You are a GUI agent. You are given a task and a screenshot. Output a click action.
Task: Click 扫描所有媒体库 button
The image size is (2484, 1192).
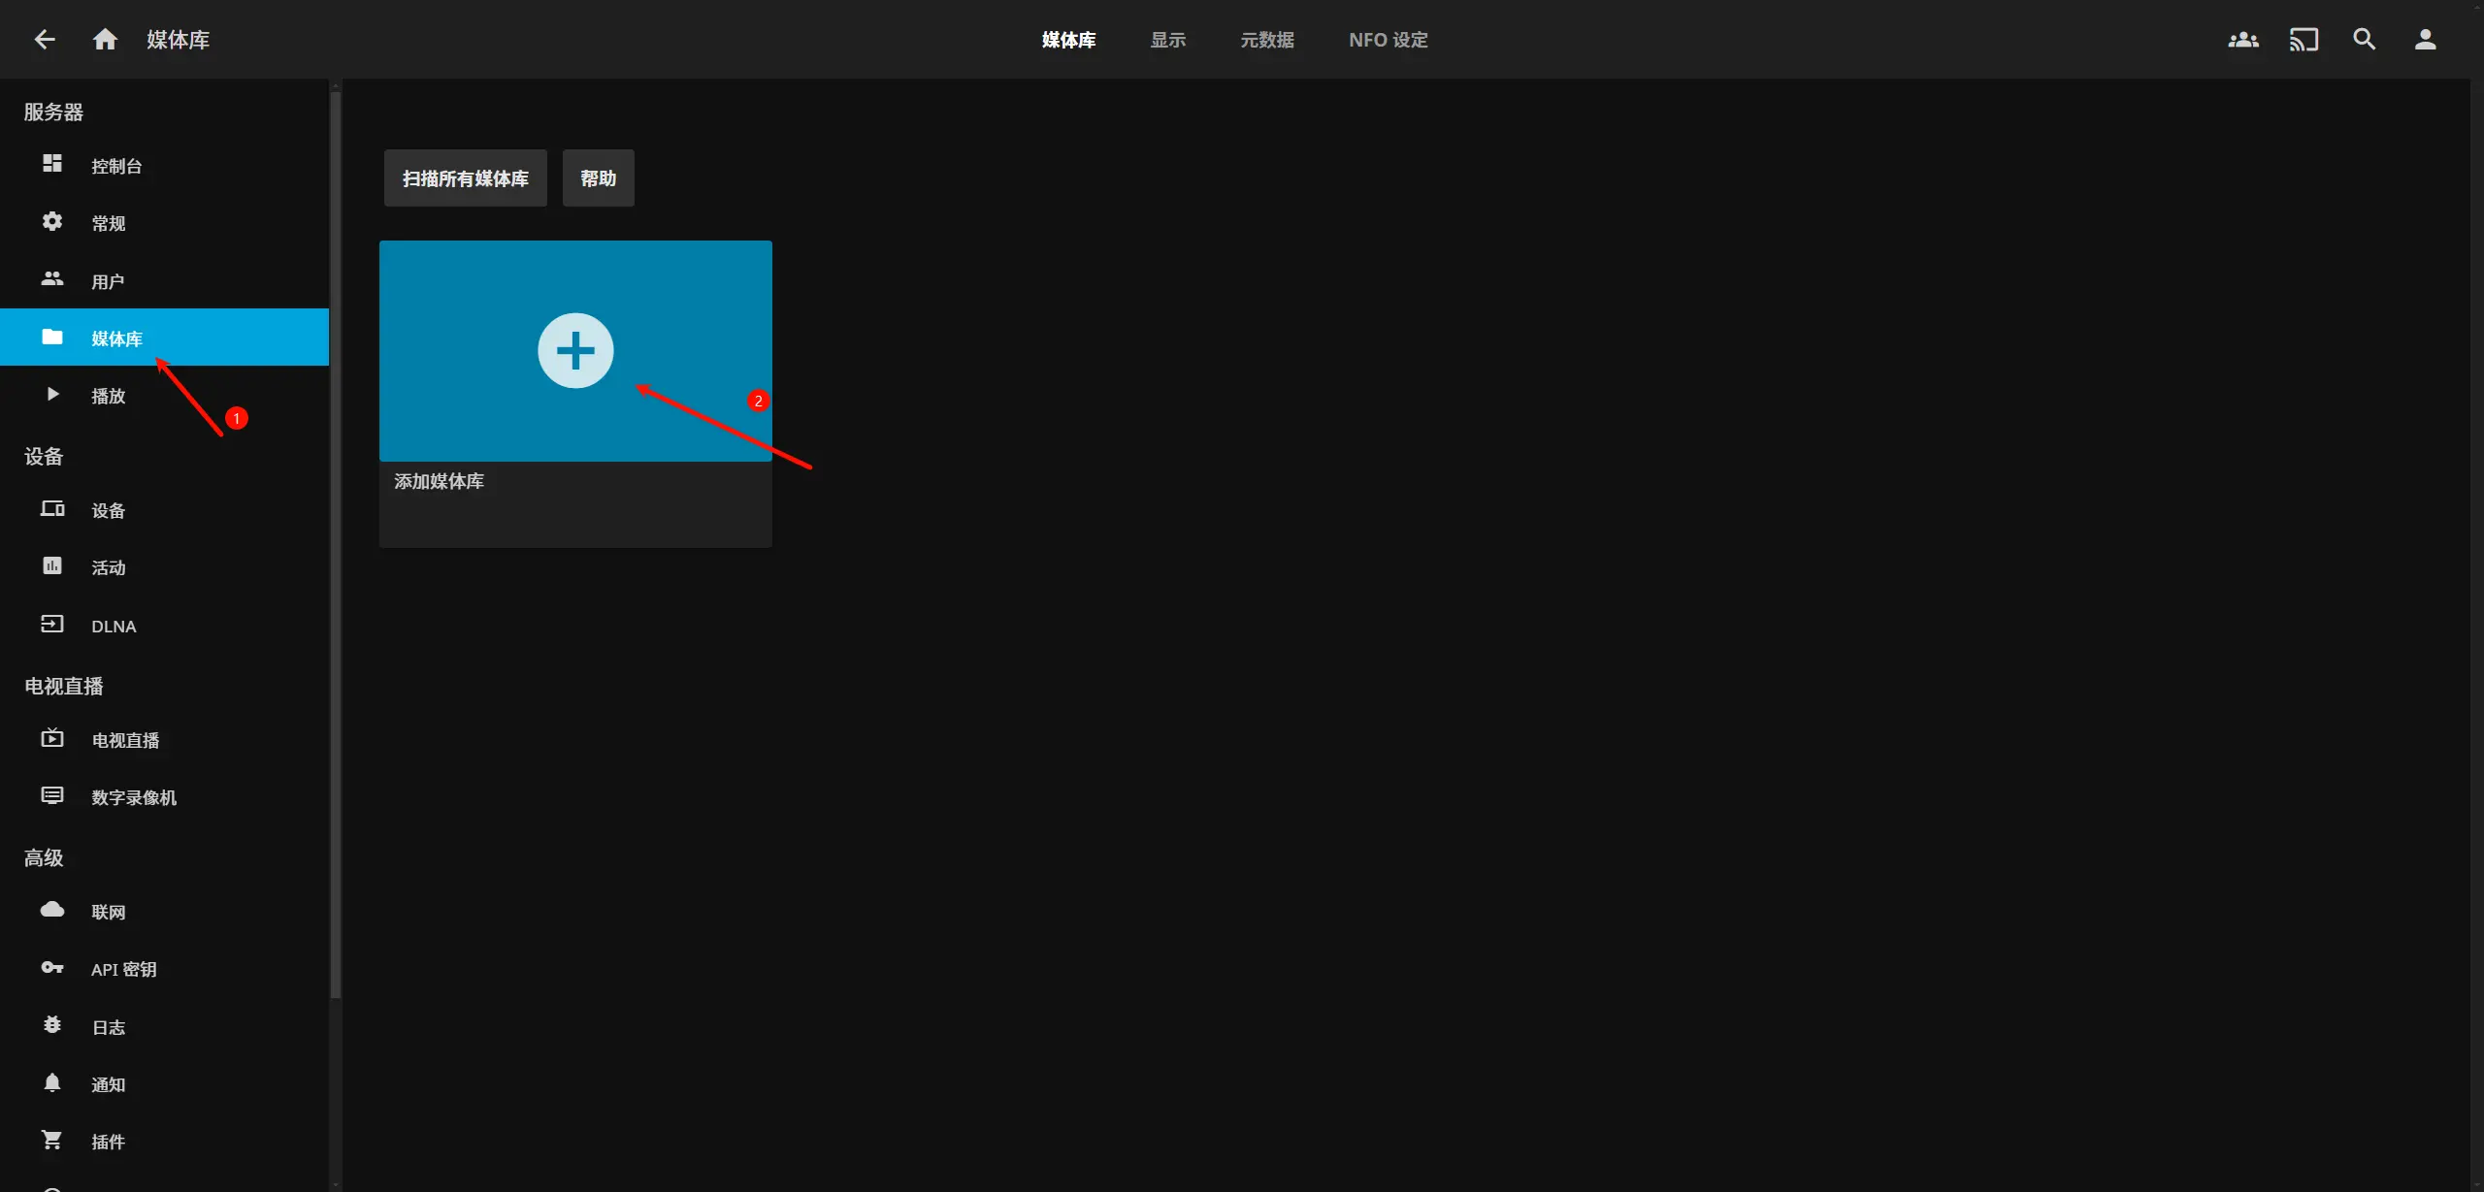coord(466,178)
